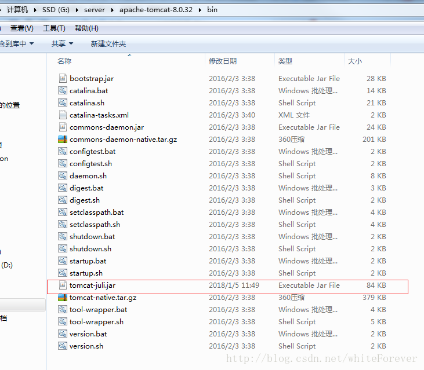
Task: Click the digest.bat file icon
Action: [63, 188]
